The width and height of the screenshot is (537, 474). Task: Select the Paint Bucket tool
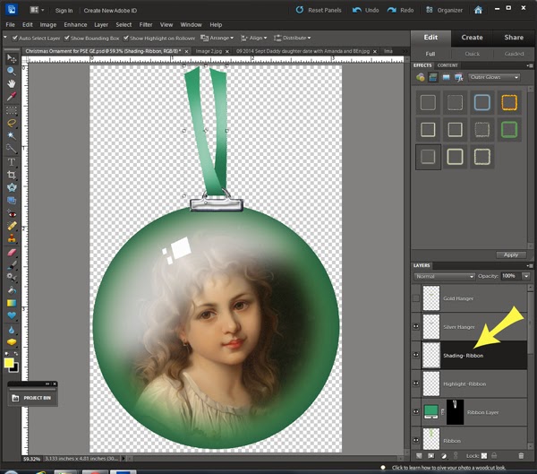coord(11,289)
